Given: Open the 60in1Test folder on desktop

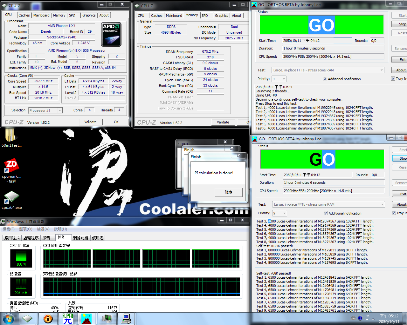Looking at the screenshot, I should point(10,136).
